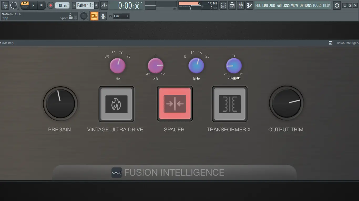
Task: Open the OPTIONS menu
Action: (306, 5)
